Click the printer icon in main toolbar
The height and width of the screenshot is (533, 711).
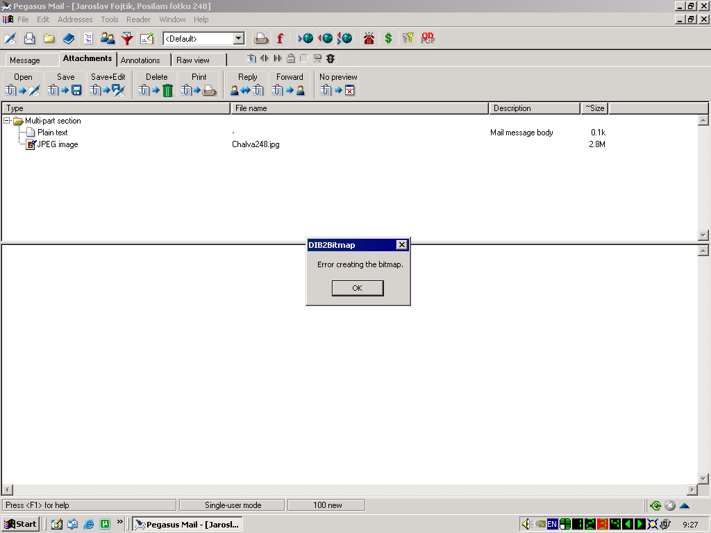[261, 39]
